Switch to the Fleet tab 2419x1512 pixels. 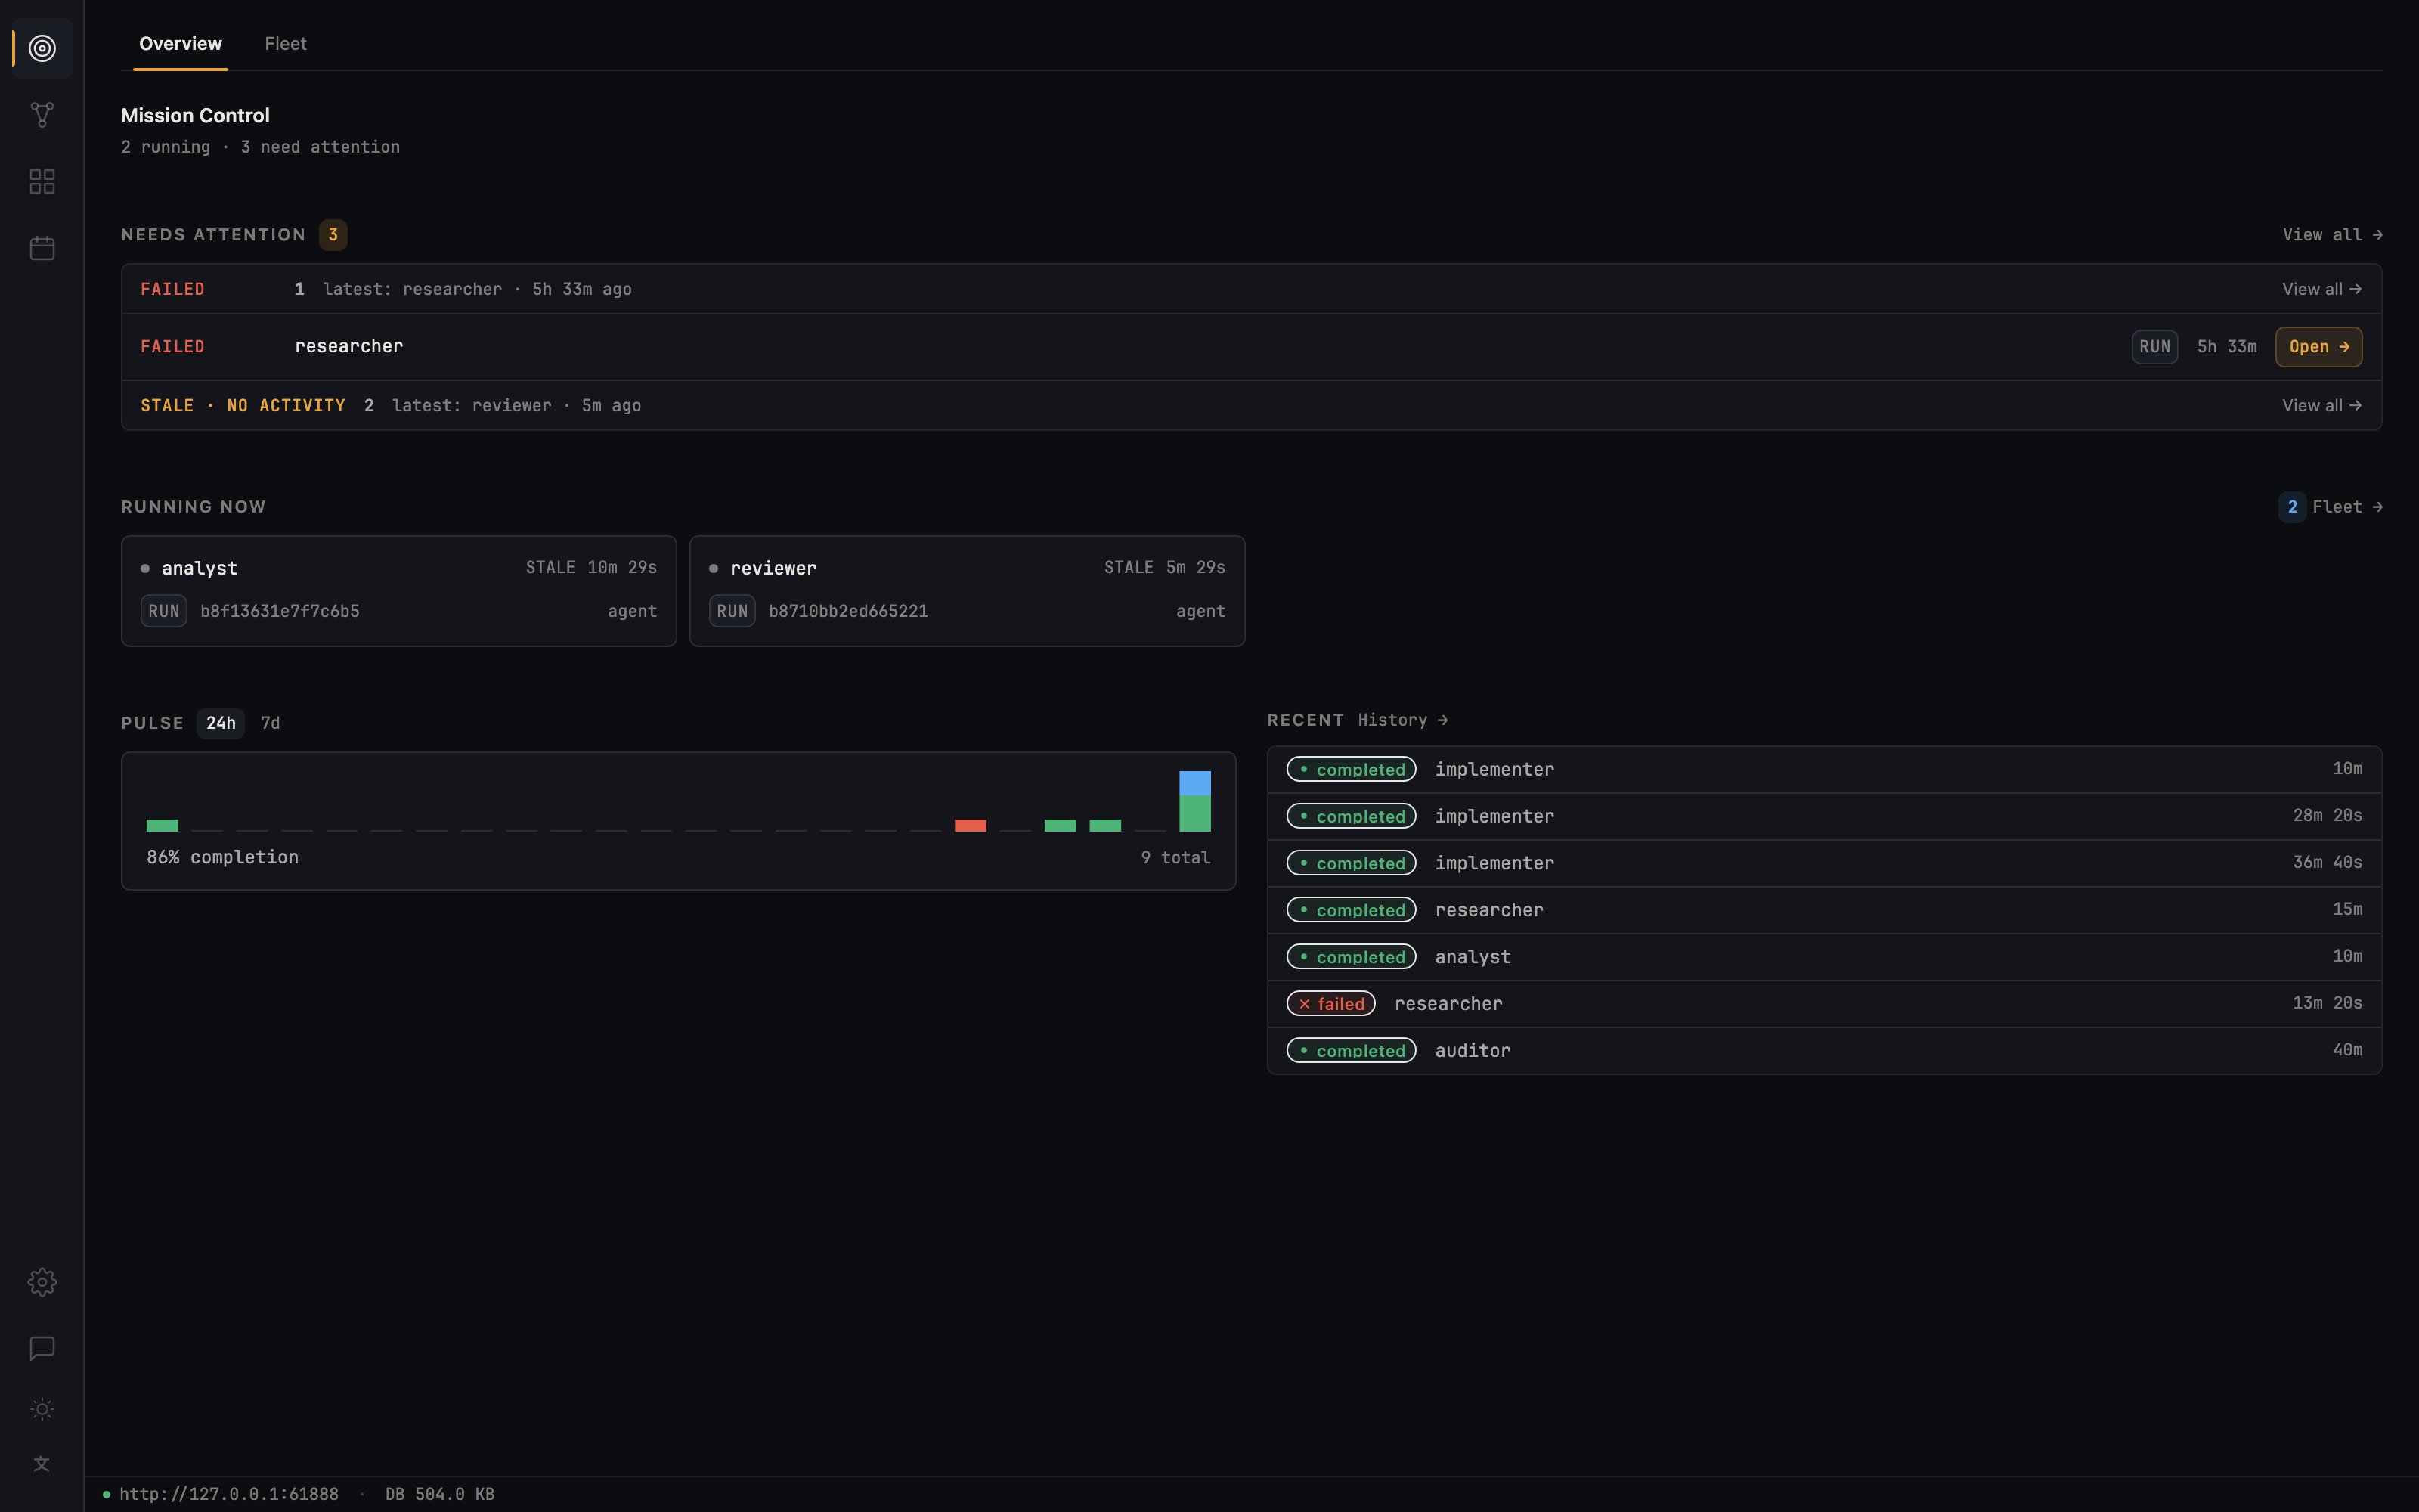pyautogui.click(x=286, y=44)
